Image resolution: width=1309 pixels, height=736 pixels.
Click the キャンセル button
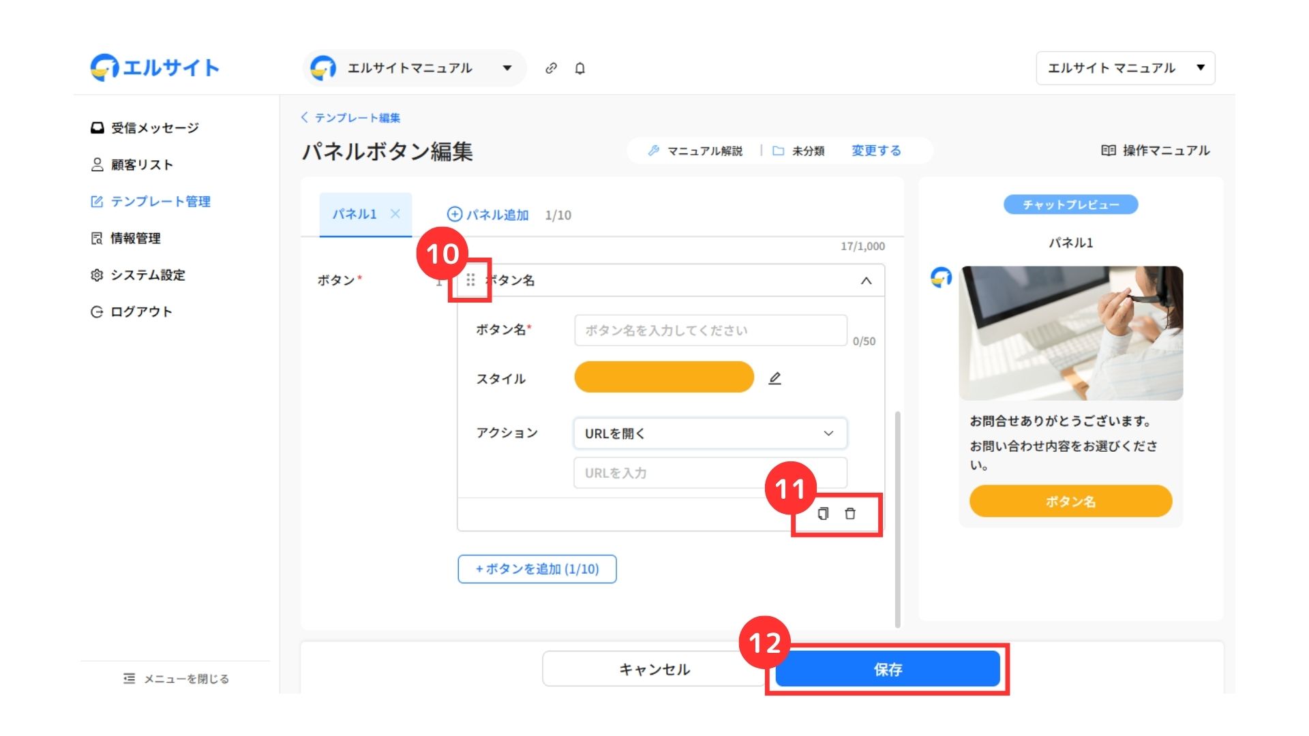tap(653, 669)
